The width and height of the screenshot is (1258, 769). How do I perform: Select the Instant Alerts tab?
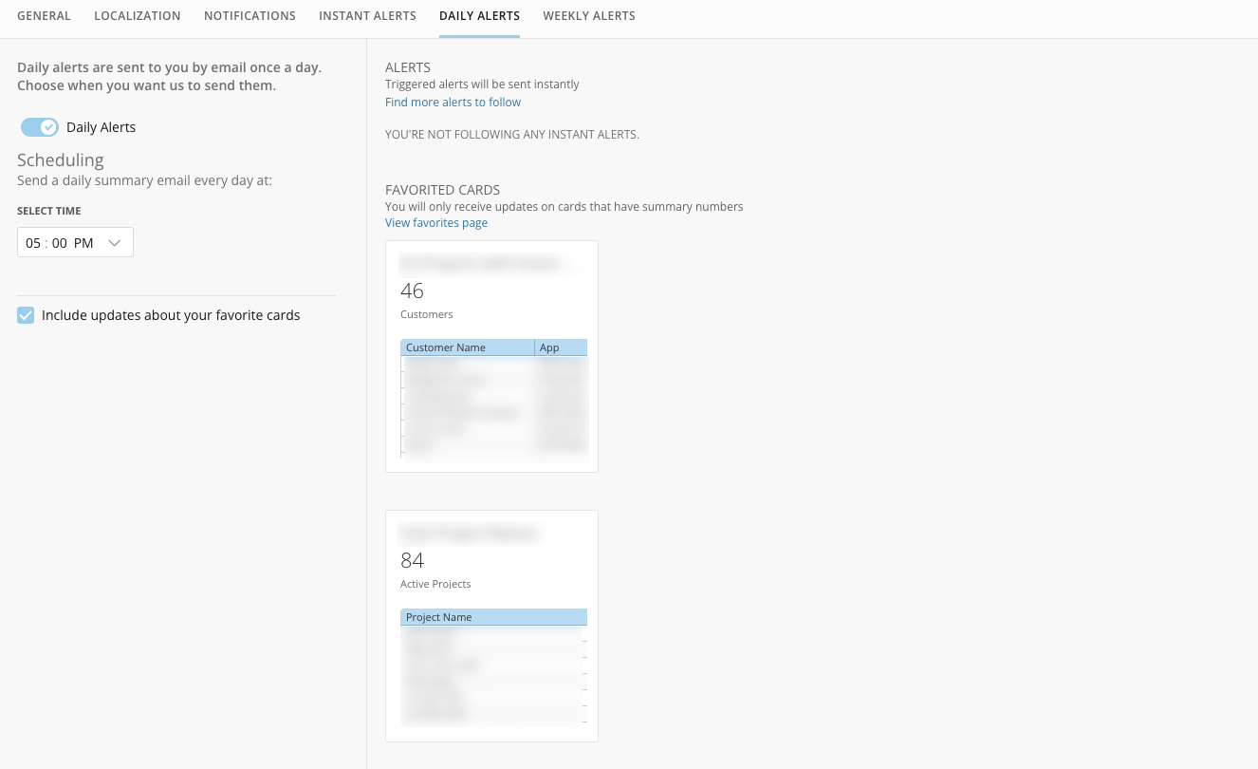367,16
